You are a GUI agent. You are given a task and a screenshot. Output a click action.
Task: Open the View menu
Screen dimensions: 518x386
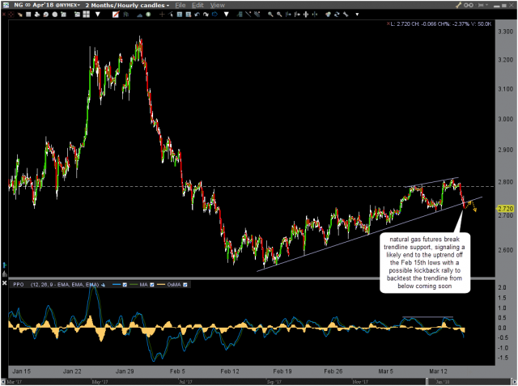click(x=218, y=6)
